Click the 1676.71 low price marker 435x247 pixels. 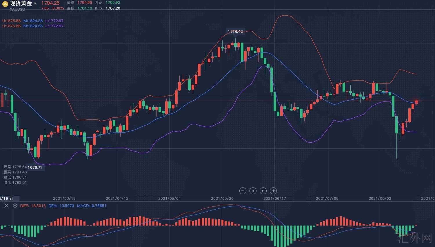coord(35,167)
